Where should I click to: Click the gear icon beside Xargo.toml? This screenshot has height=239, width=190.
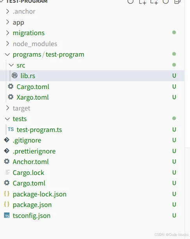[11, 97]
